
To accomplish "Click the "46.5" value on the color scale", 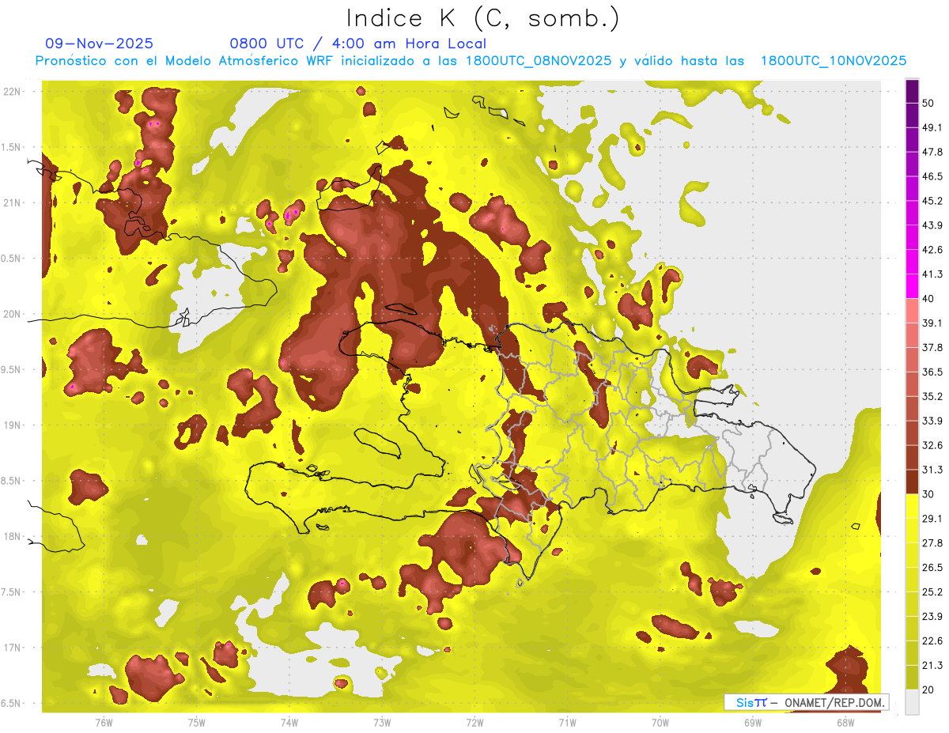I will [932, 176].
